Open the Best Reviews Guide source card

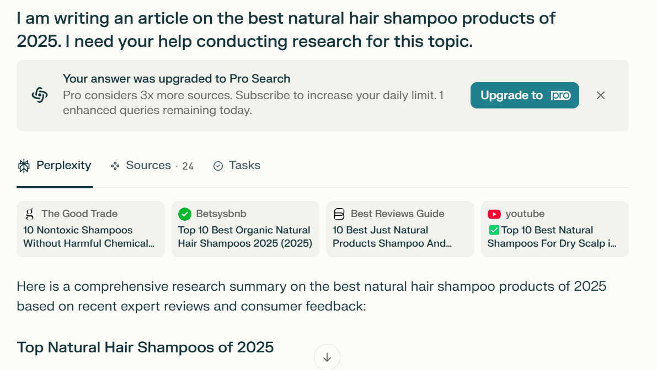(x=400, y=229)
